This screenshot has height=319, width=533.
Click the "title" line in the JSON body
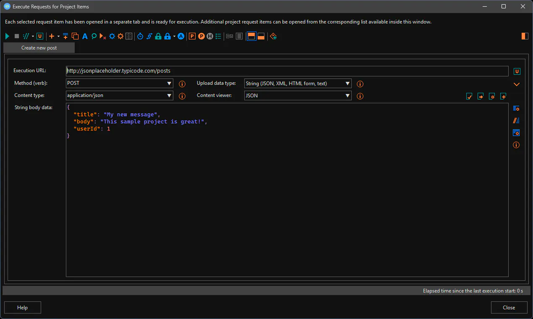click(x=117, y=115)
